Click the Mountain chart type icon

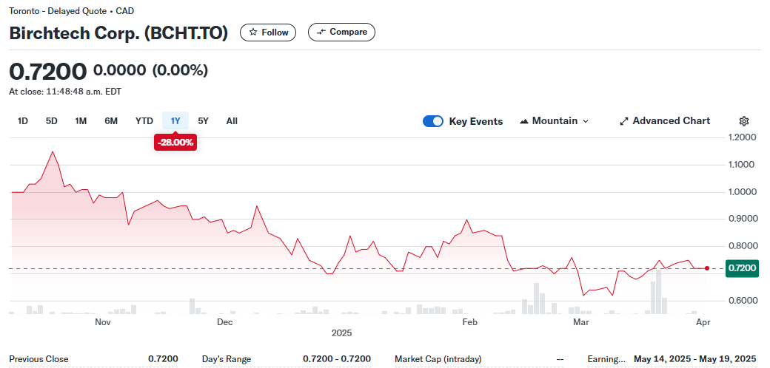tap(524, 121)
